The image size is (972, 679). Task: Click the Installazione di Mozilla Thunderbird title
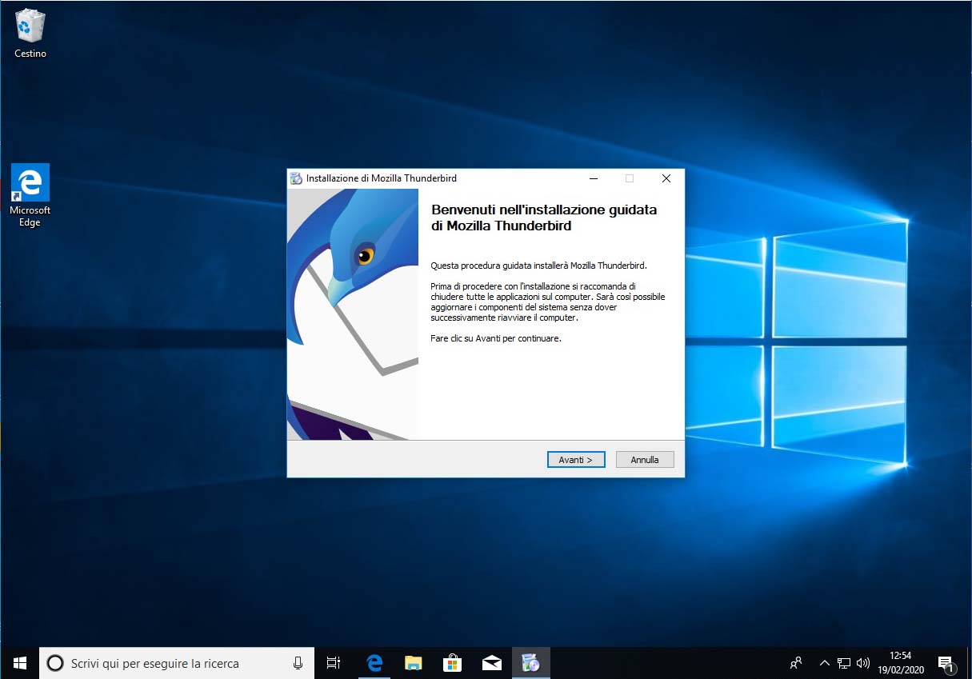pyautogui.click(x=382, y=178)
